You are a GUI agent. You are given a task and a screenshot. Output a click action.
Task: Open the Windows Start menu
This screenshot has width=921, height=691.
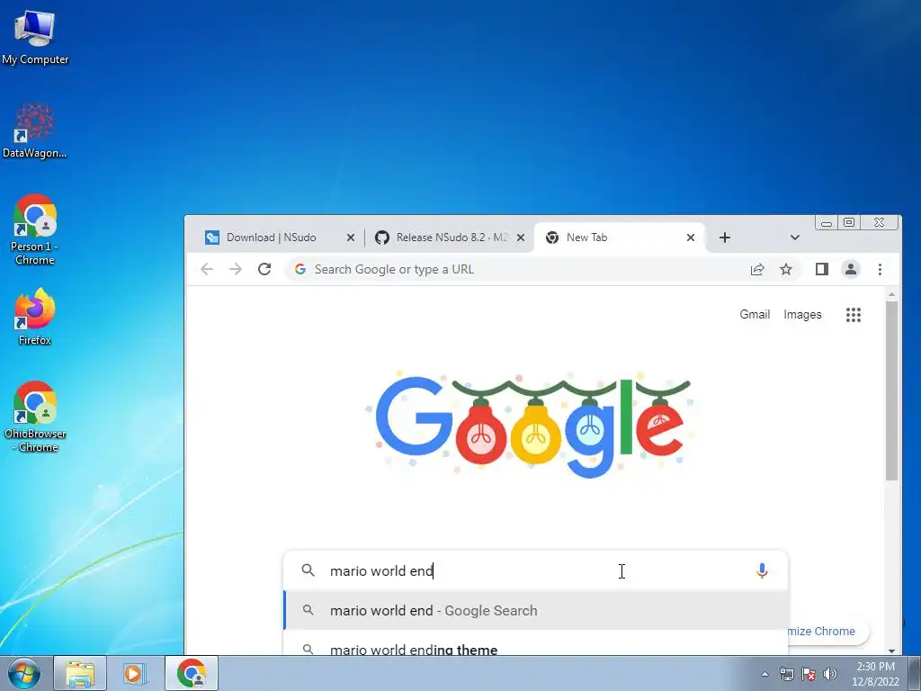(x=23, y=673)
